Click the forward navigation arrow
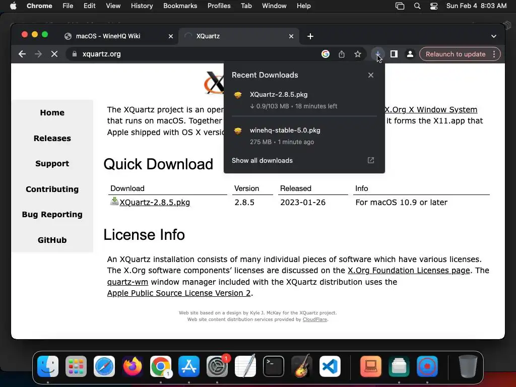The height and width of the screenshot is (387, 516). (x=38, y=54)
